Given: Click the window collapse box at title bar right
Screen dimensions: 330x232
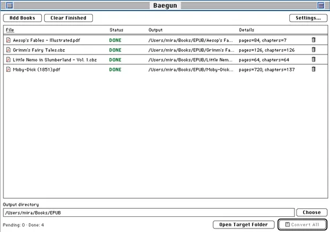Looking at the screenshot, I should point(321,5).
